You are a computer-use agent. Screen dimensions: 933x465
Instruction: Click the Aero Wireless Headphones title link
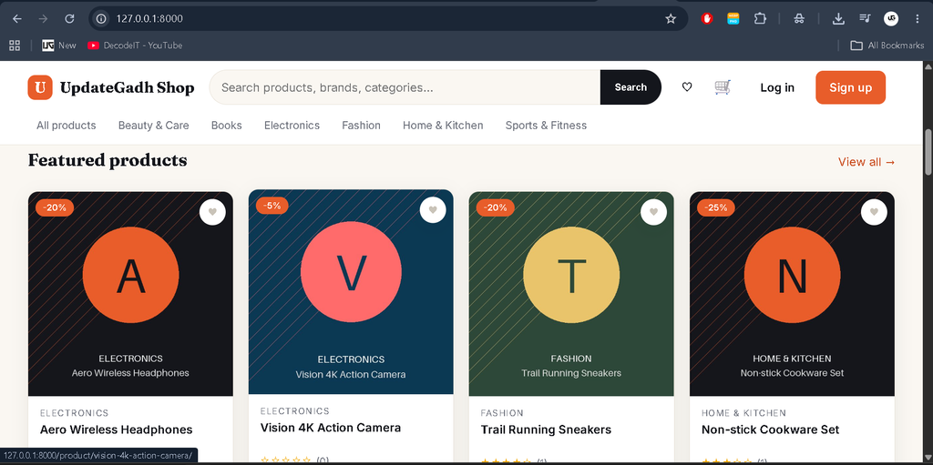coord(116,430)
